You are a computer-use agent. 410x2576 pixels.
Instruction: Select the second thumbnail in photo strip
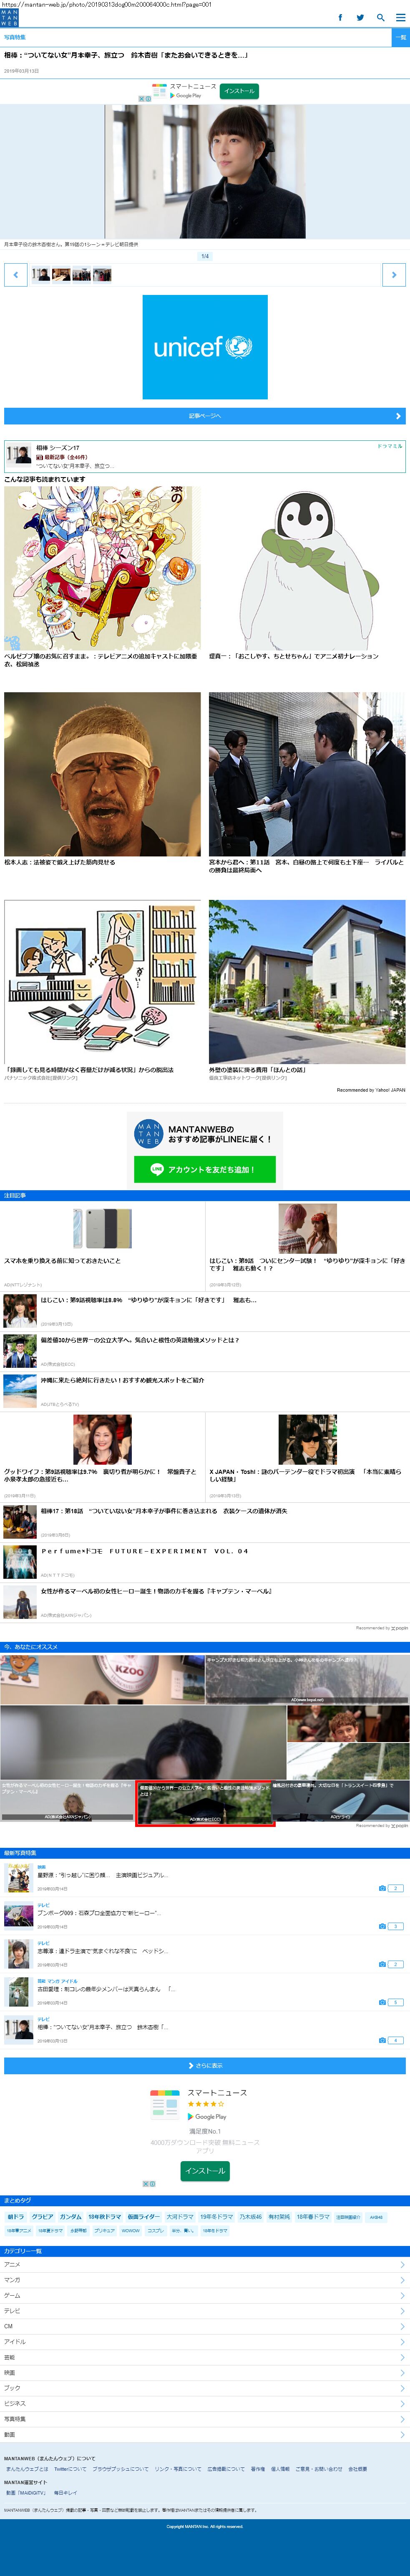pos(61,274)
